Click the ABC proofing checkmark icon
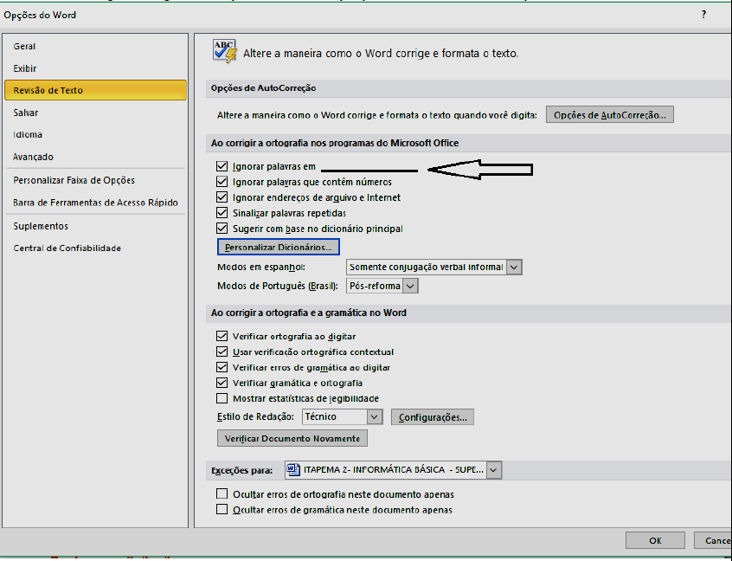The image size is (732, 561). coord(224,51)
